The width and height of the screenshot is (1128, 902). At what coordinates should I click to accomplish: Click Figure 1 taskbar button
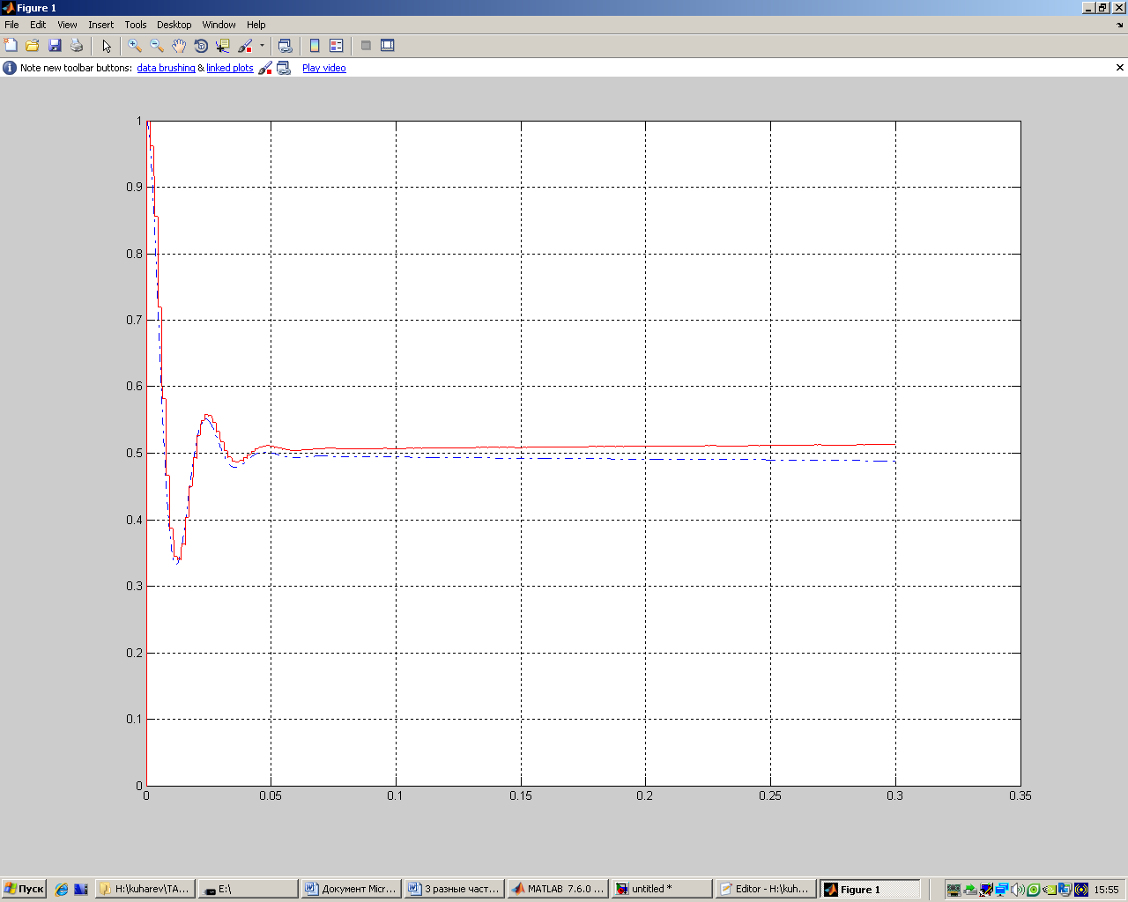point(870,889)
